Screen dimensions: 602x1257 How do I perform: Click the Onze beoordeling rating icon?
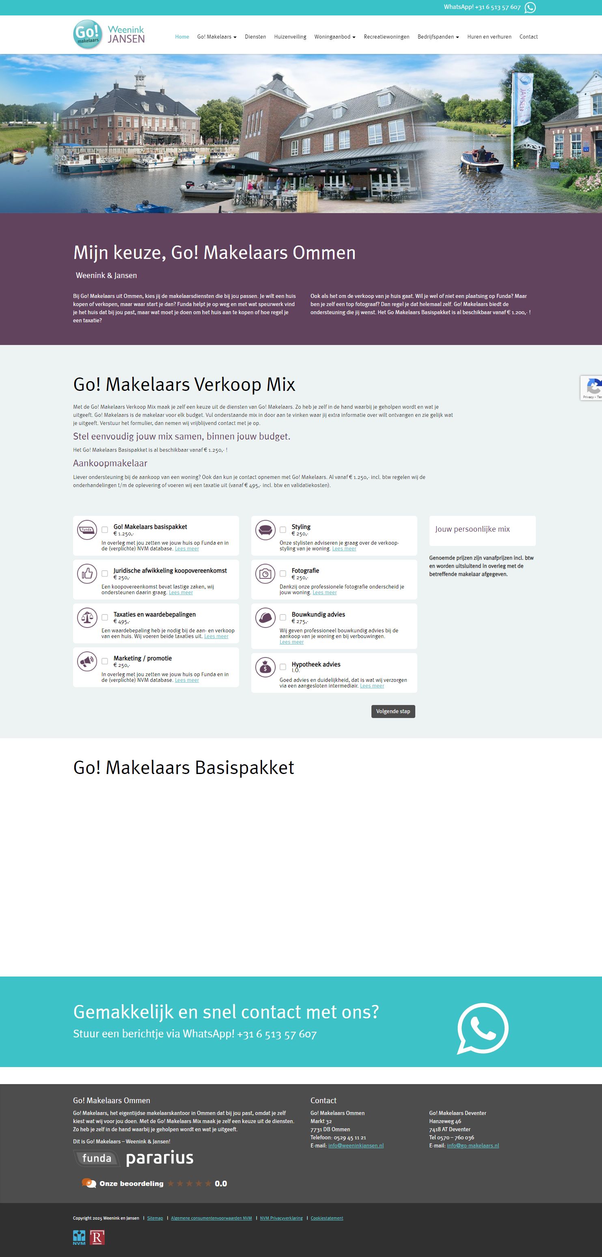click(x=88, y=1183)
